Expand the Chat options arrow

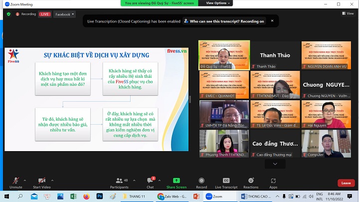coord(160,181)
